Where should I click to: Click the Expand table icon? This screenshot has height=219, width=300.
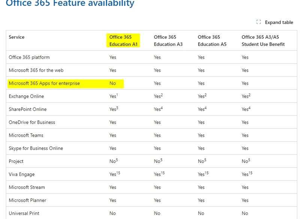tap(258, 22)
